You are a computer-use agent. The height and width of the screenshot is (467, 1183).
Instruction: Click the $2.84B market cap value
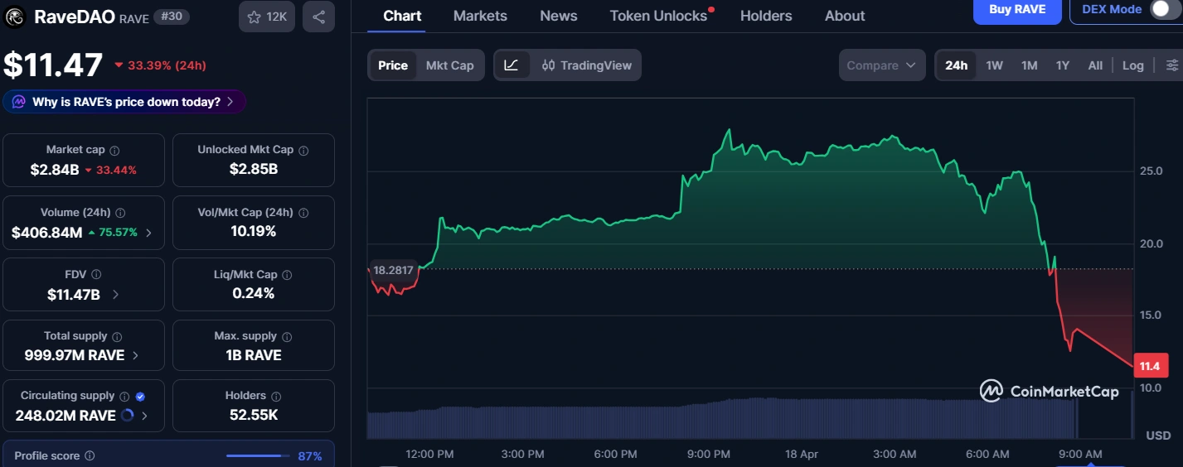click(x=55, y=170)
